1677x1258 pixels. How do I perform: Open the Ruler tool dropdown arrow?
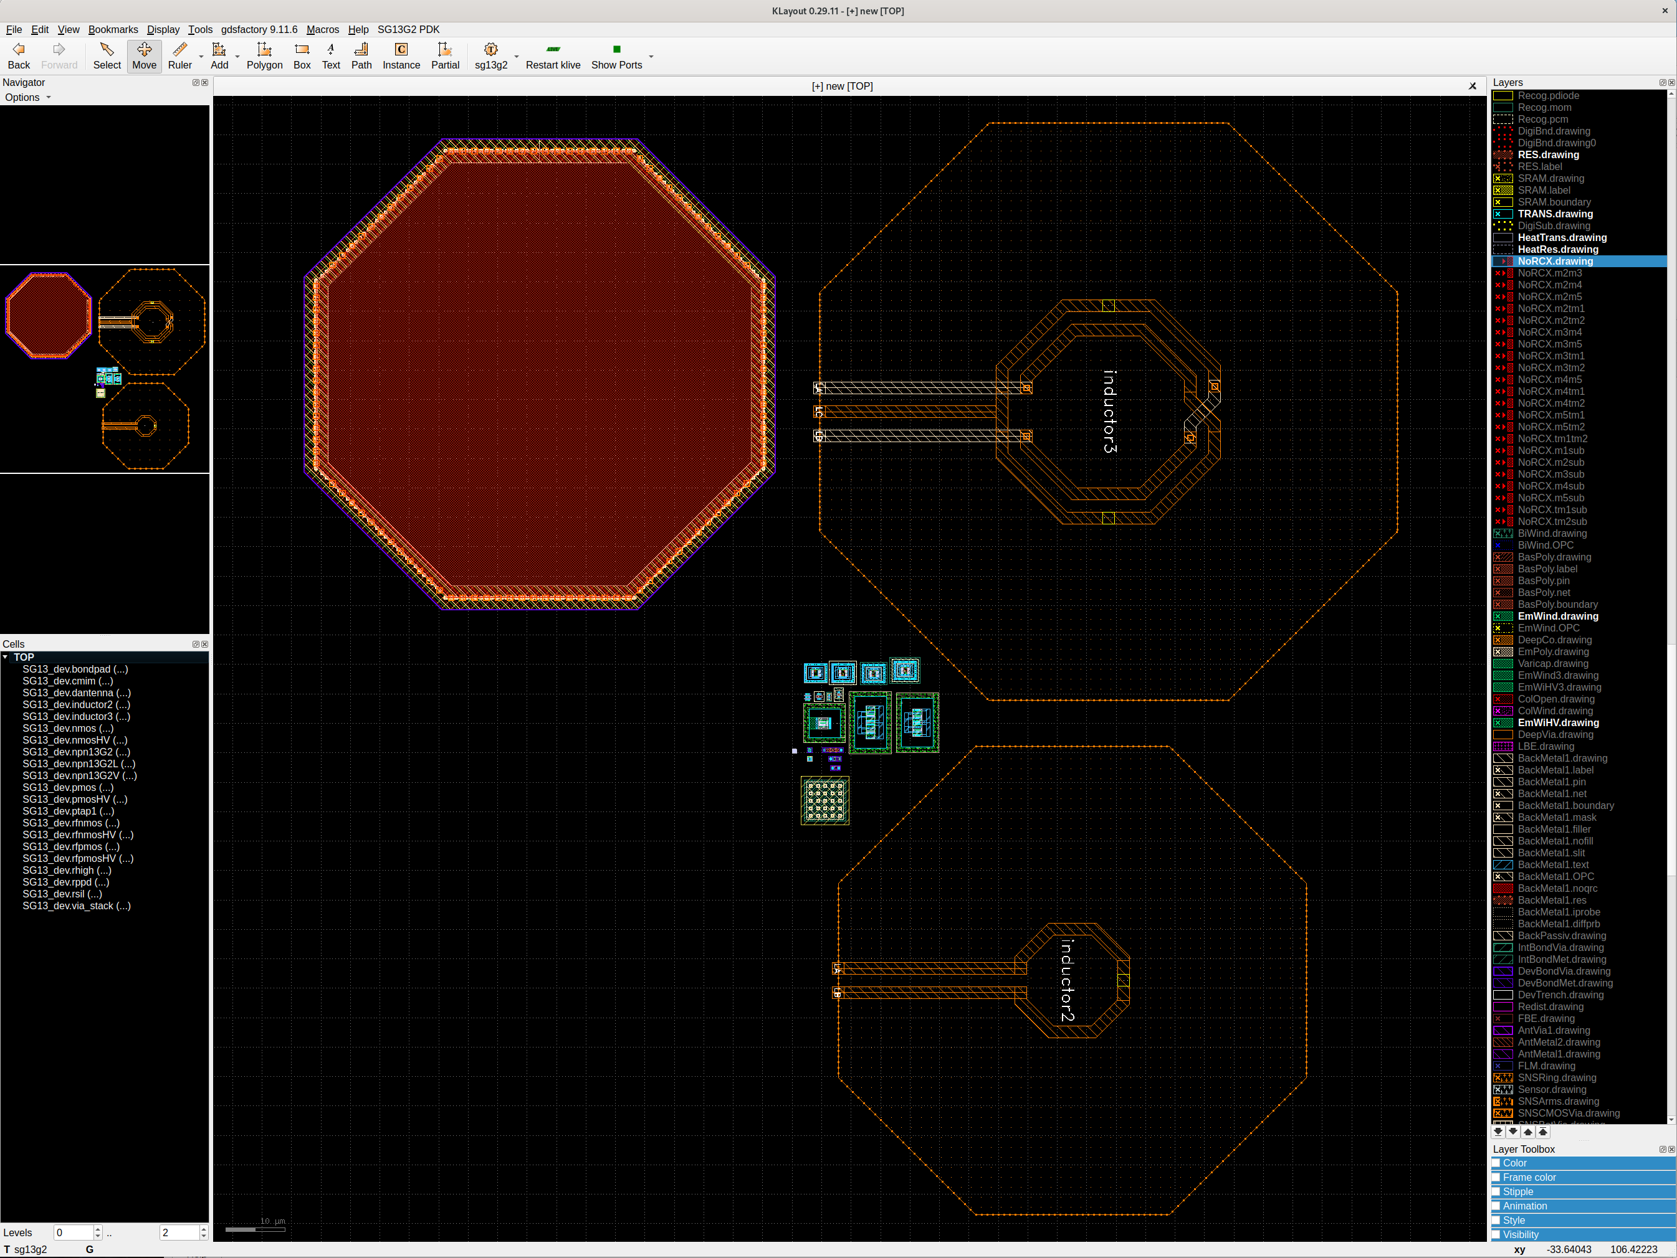tap(201, 57)
